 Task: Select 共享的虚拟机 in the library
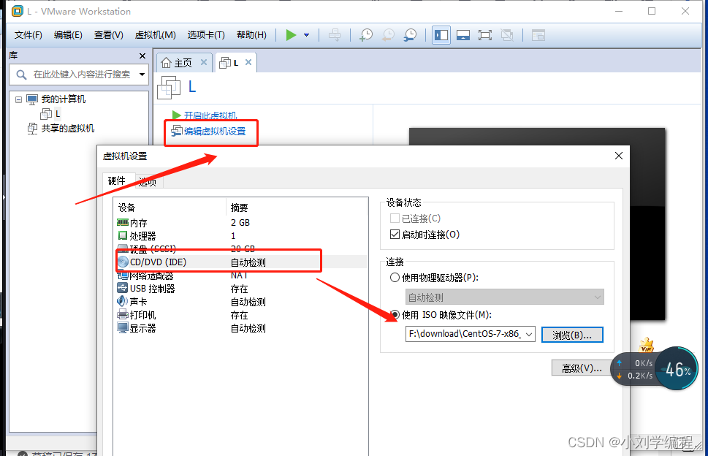tap(68, 129)
